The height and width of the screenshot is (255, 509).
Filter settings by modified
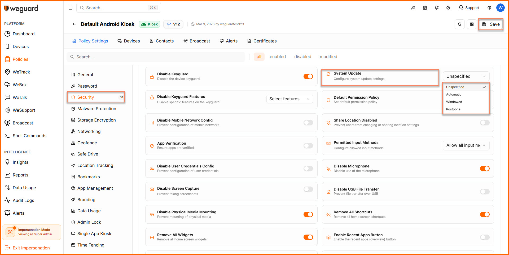(328, 57)
